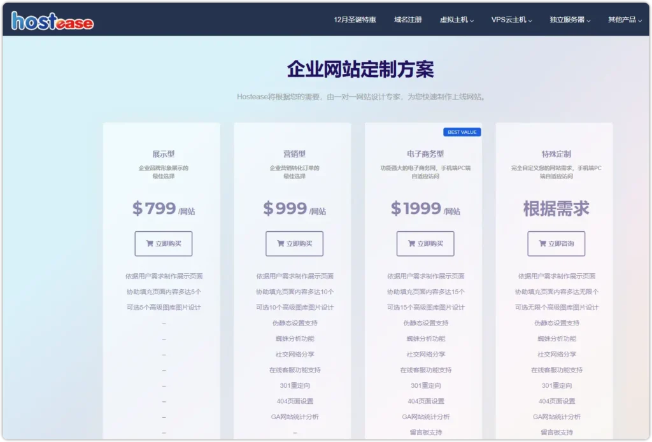Expand the 独立服务器 dropdown
The width and height of the screenshot is (652, 442).
570,19
